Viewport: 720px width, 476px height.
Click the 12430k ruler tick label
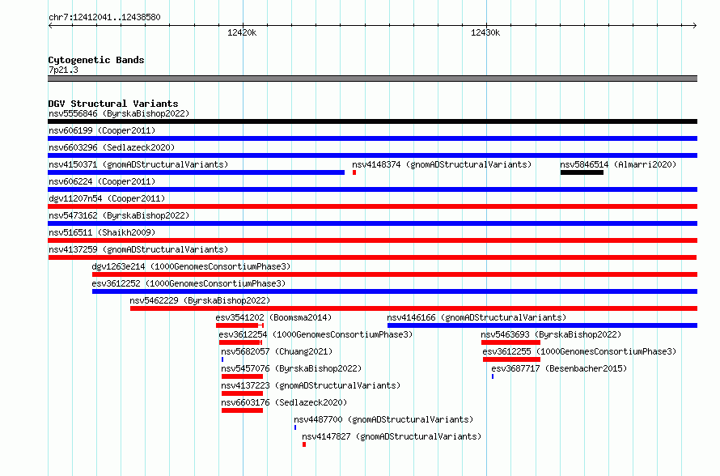[x=485, y=32]
